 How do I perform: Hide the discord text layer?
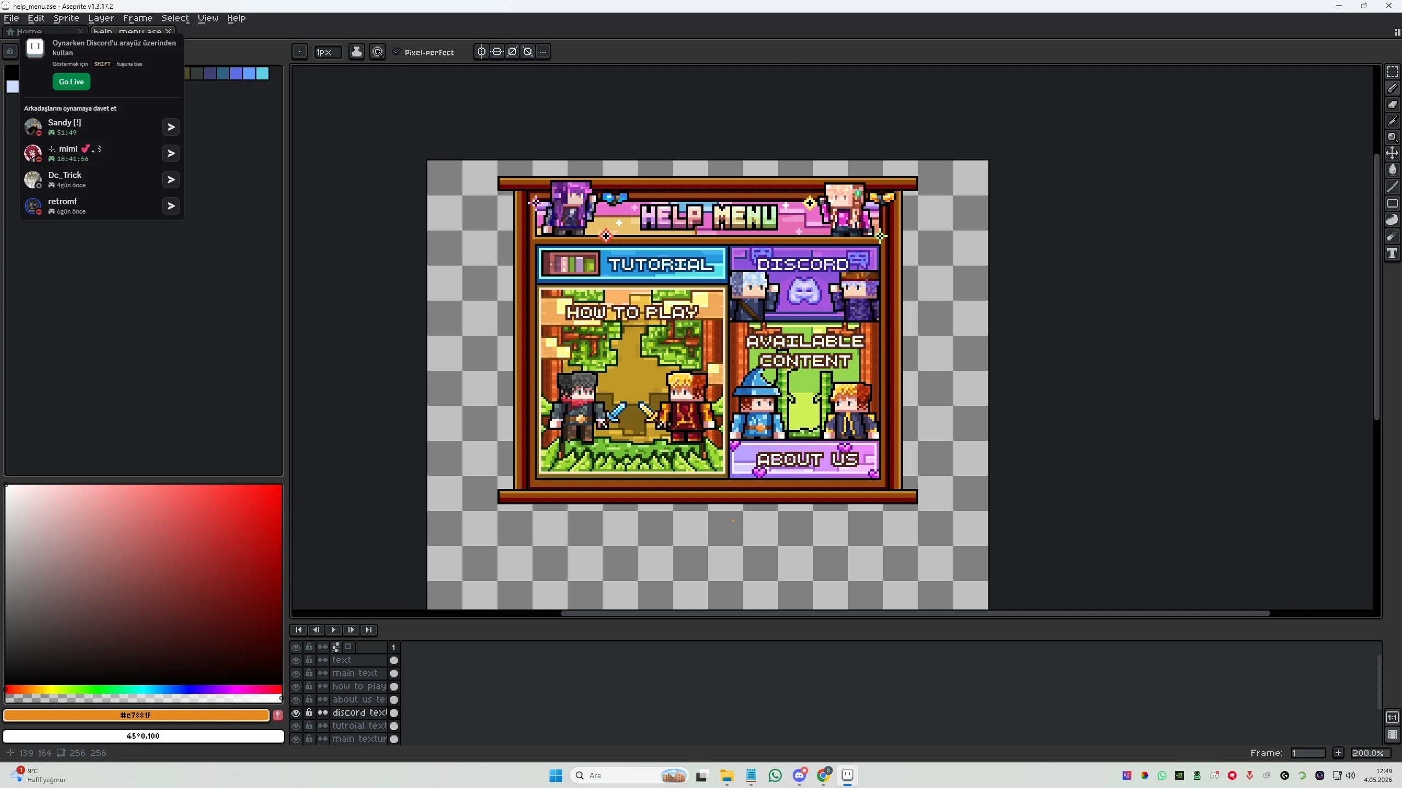tap(296, 713)
